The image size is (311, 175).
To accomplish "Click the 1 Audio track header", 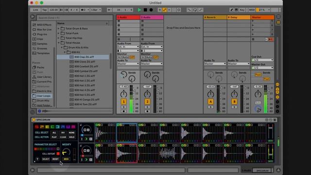I will pyautogui.click(x=128, y=17).
